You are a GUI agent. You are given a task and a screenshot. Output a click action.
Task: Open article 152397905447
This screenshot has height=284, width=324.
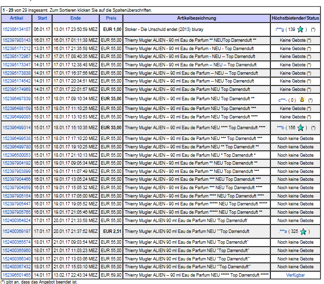(x=17, y=204)
